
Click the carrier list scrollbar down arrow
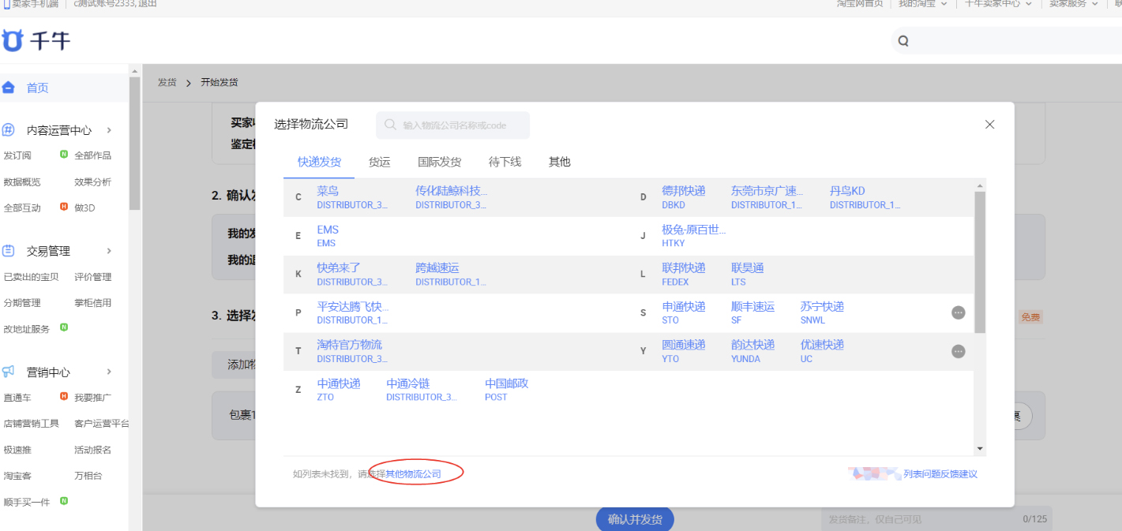coord(980,449)
